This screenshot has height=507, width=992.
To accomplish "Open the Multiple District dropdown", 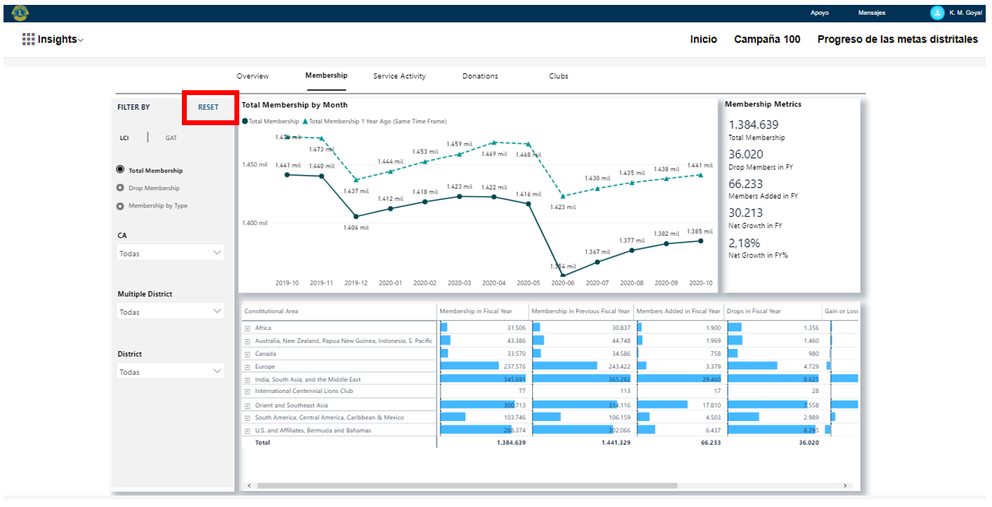I will [x=170, y=312].
